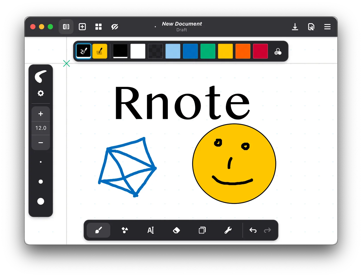This screenshot has width=362, height=277.
Task: Select the Tools wrench icon
Action: click(228, 230)
